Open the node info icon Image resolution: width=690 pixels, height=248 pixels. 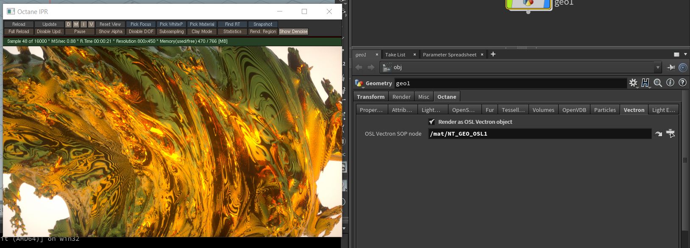(670, 83)
